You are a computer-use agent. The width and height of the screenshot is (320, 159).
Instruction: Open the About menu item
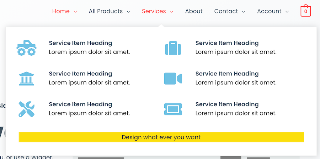194,11
